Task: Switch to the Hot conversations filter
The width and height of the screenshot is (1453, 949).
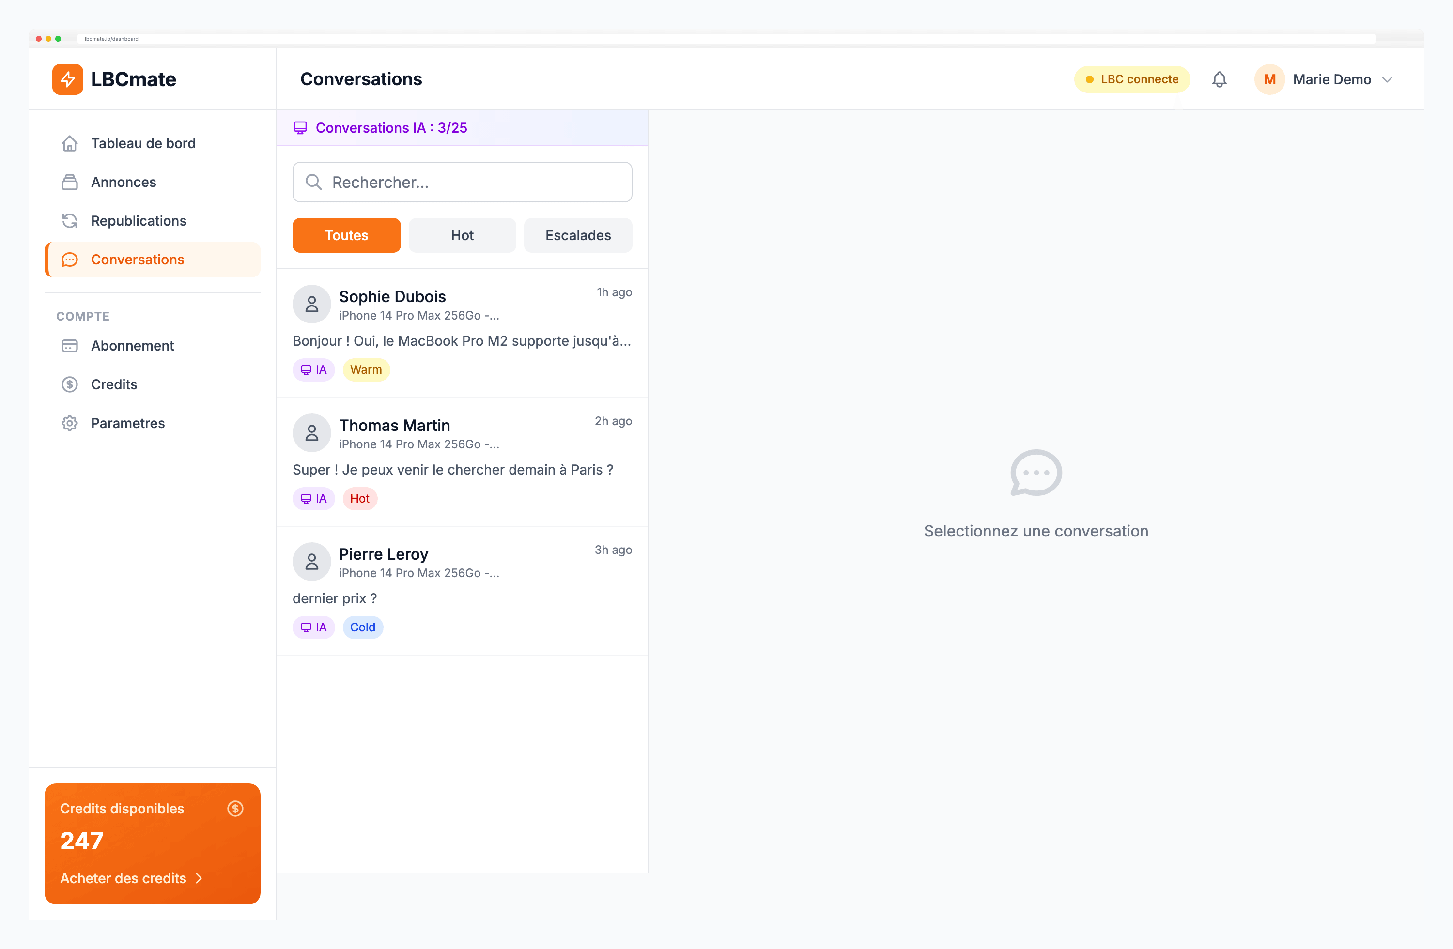Action: (462, 235)
